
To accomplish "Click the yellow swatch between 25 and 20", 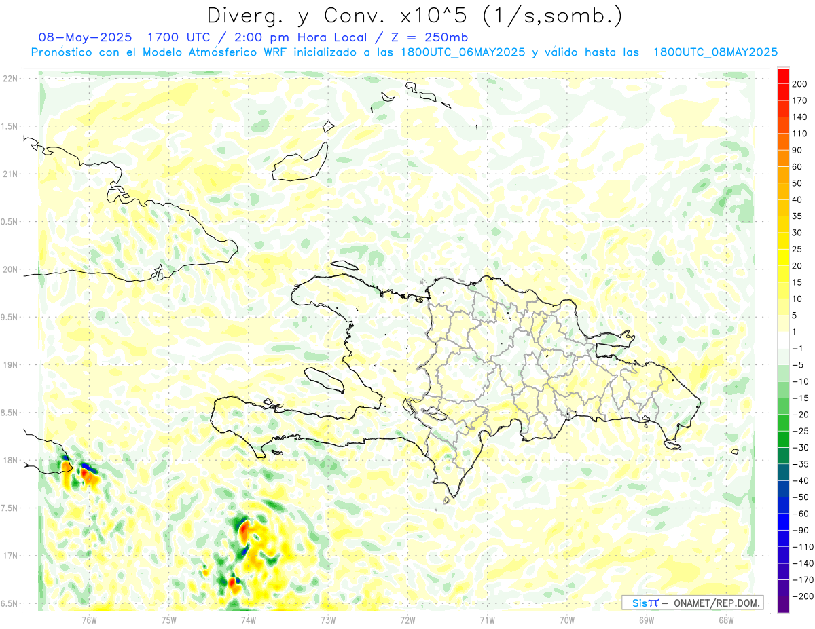I will 783,257.
